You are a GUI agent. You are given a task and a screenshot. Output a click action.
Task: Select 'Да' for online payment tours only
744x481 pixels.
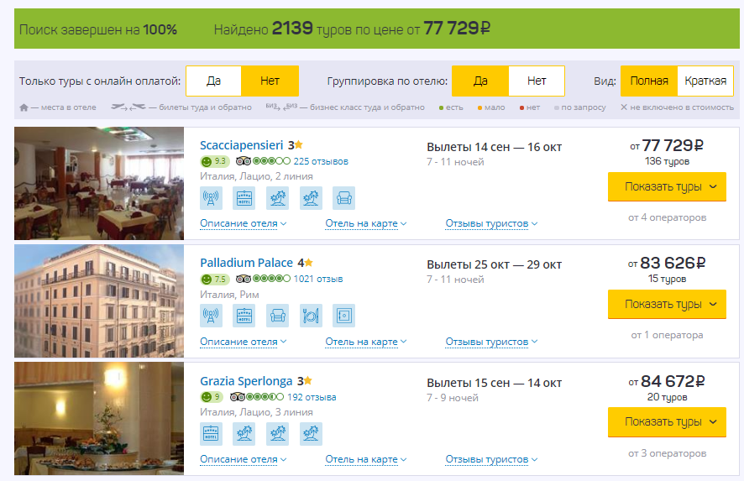[x=213, y=81]
